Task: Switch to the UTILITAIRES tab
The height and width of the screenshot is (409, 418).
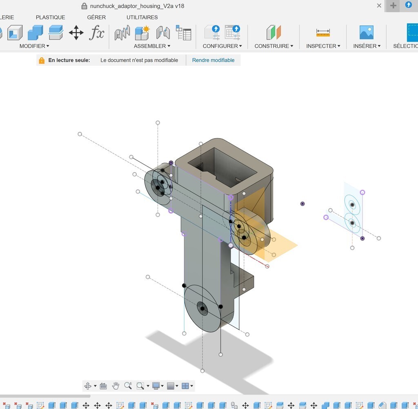Action: 142,17
